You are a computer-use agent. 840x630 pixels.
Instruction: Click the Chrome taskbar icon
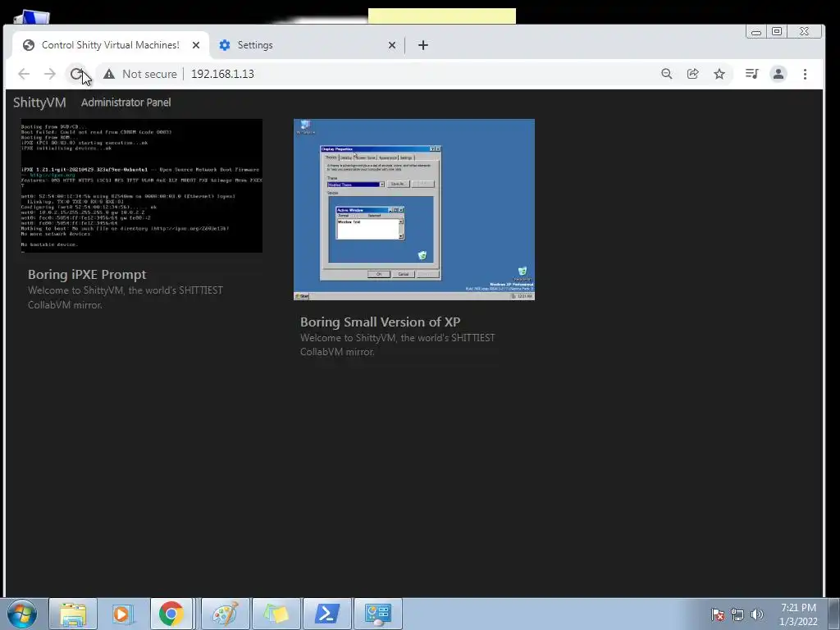[171, 614]
